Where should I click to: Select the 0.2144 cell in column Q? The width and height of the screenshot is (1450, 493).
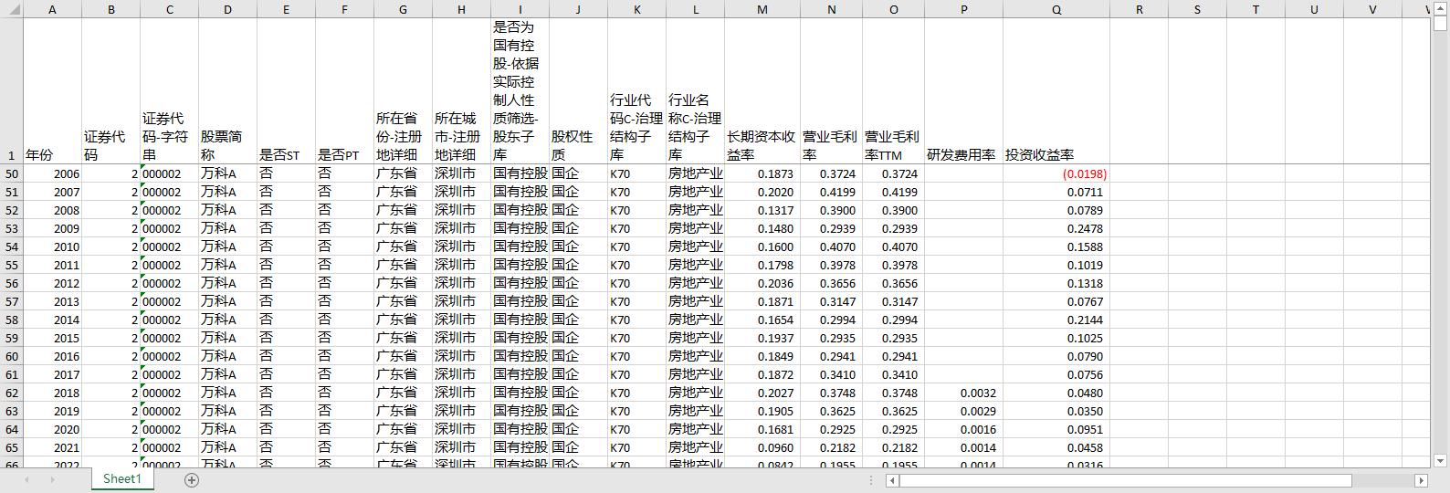tap(1056, 320)
